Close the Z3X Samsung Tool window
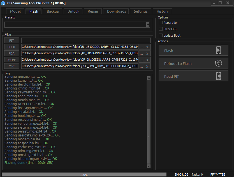The width and height of the screenshot is (234, 177). tap(228, 3)
